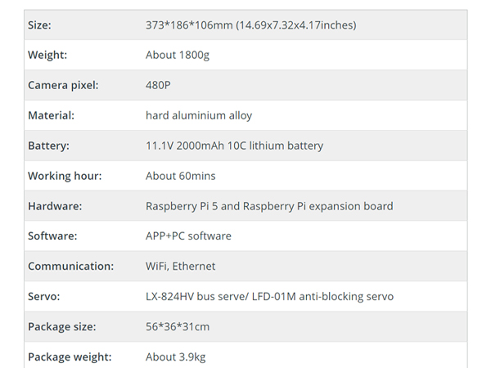Click the "Material:" label
This screenshot has width=491, height=368.
(x=51, y=115)
